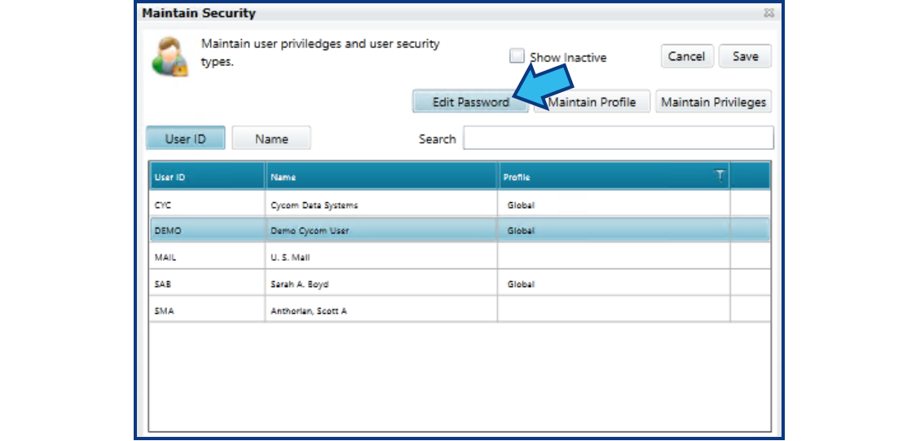The image size is (916, 441).
Task: Click the Maintain Profile button
Action: point(592,102)
